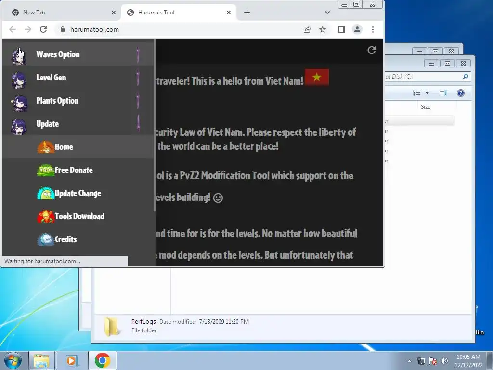Open the Level Gen menu entry
493x370 pixels.
[78, 78]
